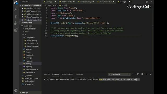This screenshot has height=94, width=167.
Task: Switch to the TERMINAL panel tab
Action: (x=56, y=74)
